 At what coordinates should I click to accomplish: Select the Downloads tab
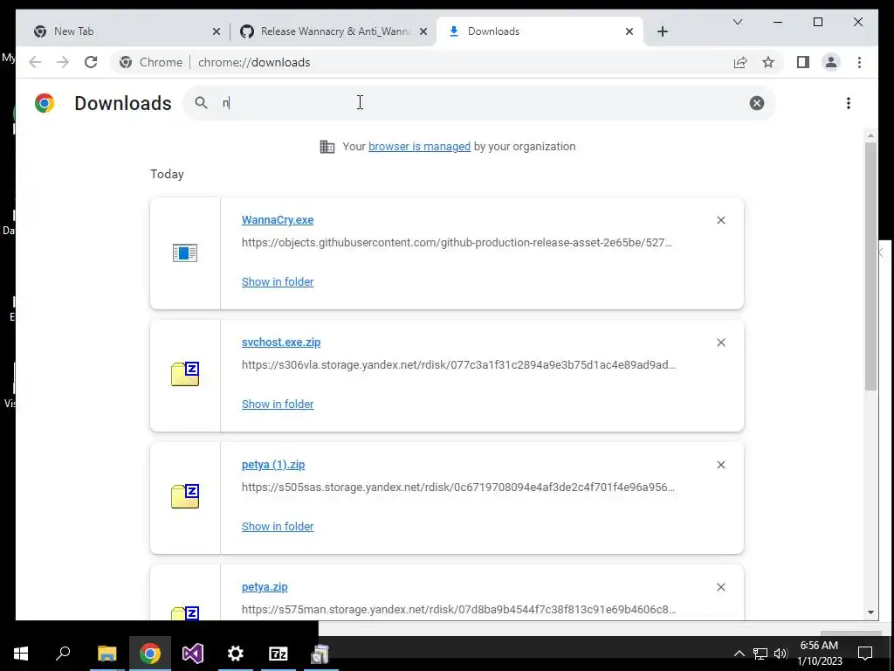tap(540, 31)
